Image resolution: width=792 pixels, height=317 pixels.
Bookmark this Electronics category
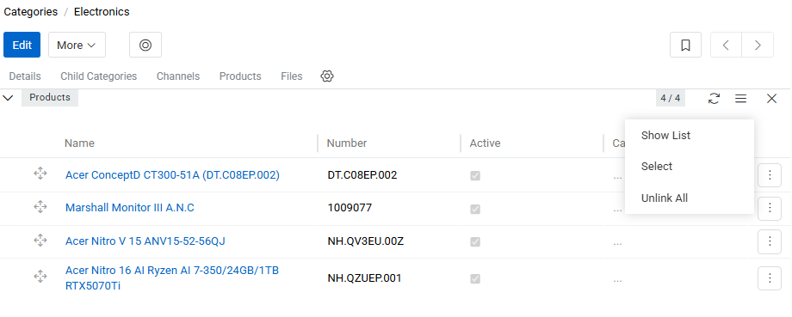pos(685,45)
